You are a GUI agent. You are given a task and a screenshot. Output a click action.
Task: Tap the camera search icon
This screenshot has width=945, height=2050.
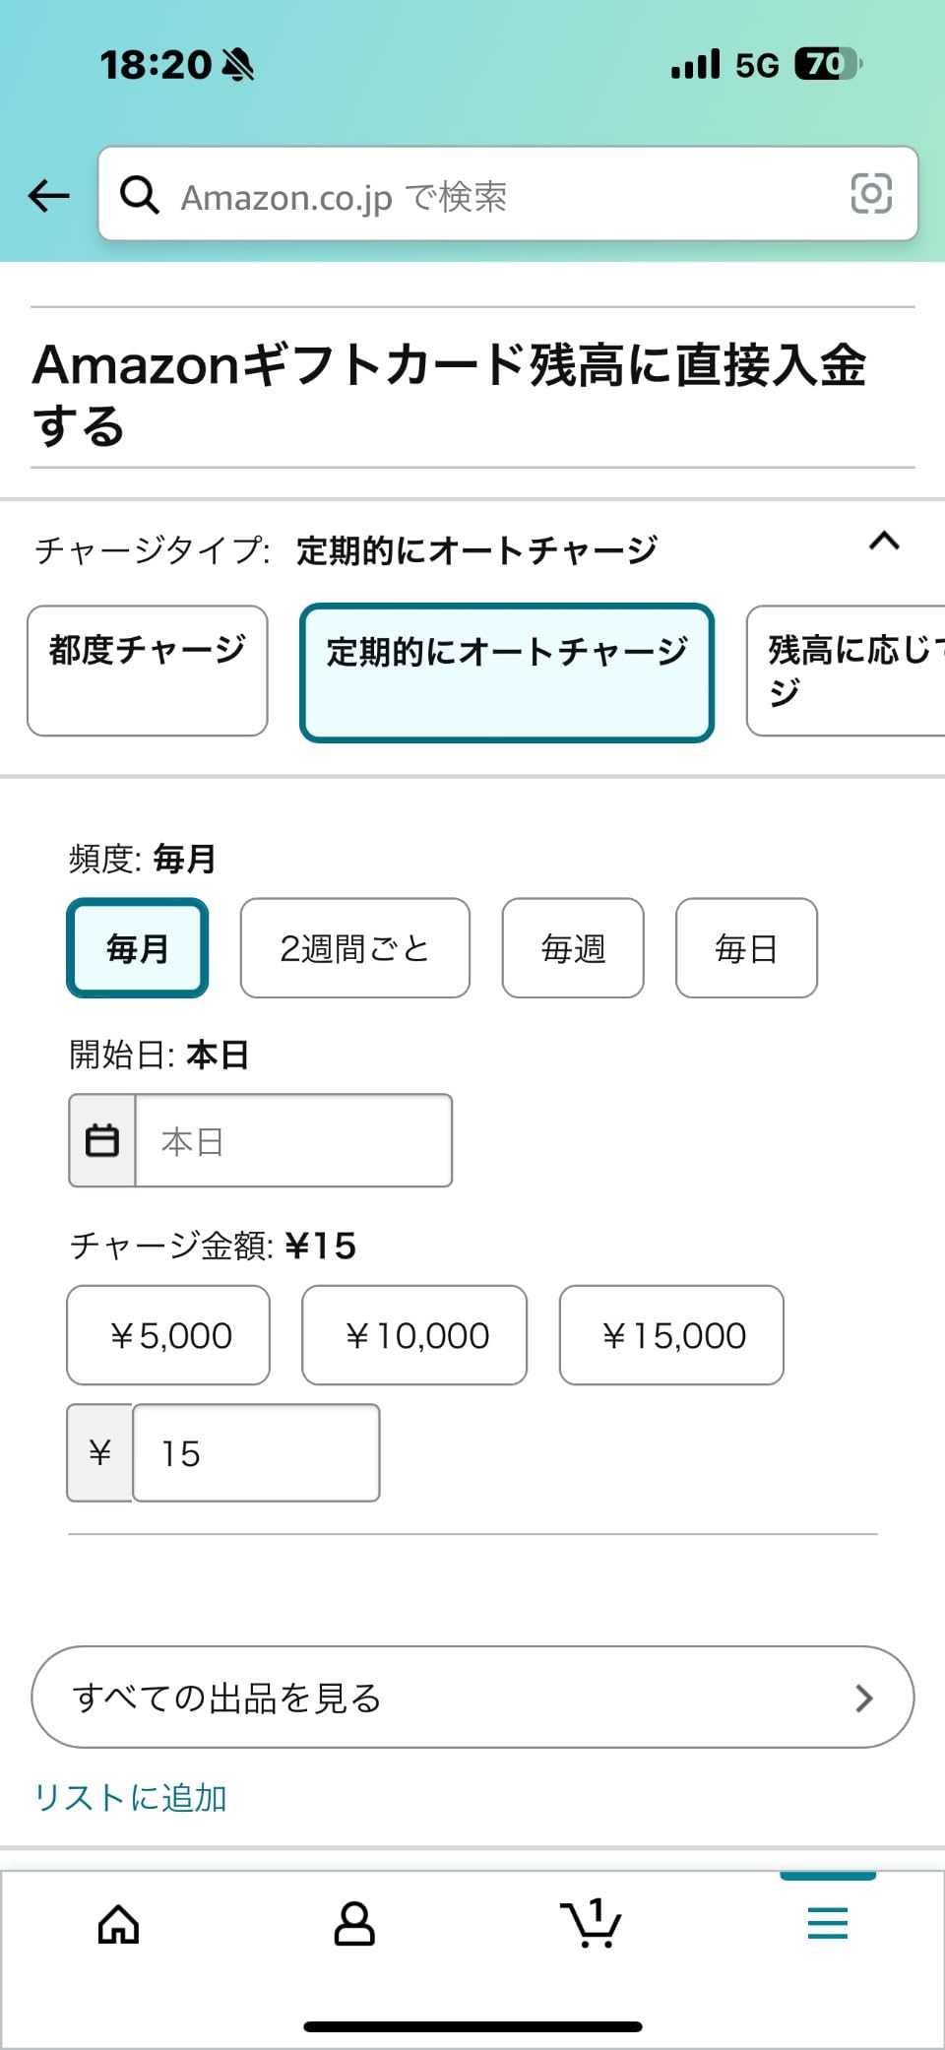point(870,194)
